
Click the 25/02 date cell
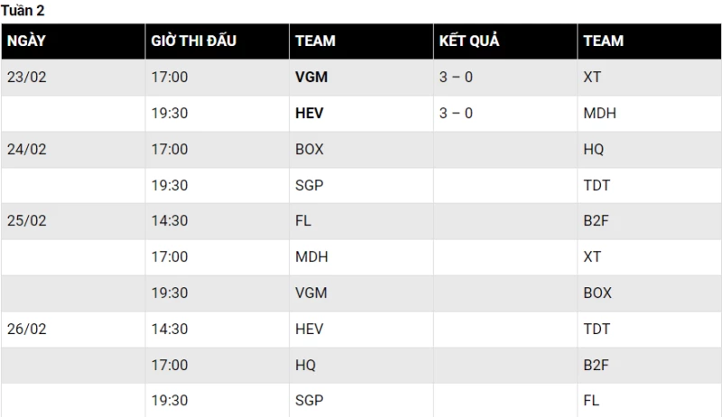pos(26,221)
